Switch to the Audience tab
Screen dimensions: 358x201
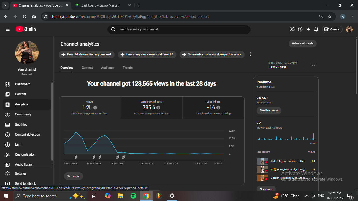(x=107, y=68)
